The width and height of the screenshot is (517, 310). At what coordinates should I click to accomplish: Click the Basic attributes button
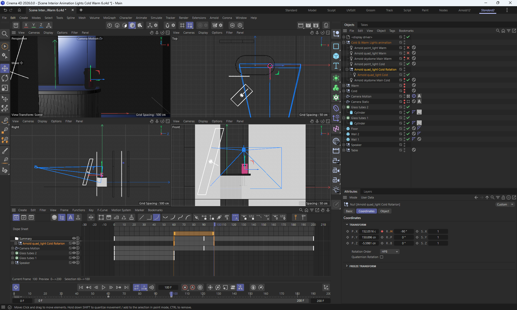coord(349,211)
